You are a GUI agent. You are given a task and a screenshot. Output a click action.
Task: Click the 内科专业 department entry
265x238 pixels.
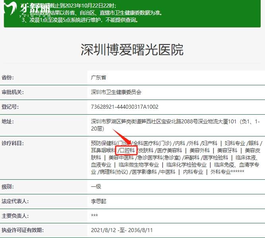(x=193, y=172)
